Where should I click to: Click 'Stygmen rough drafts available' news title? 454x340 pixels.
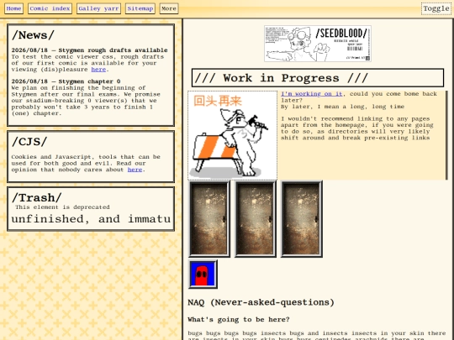point(113,50)
